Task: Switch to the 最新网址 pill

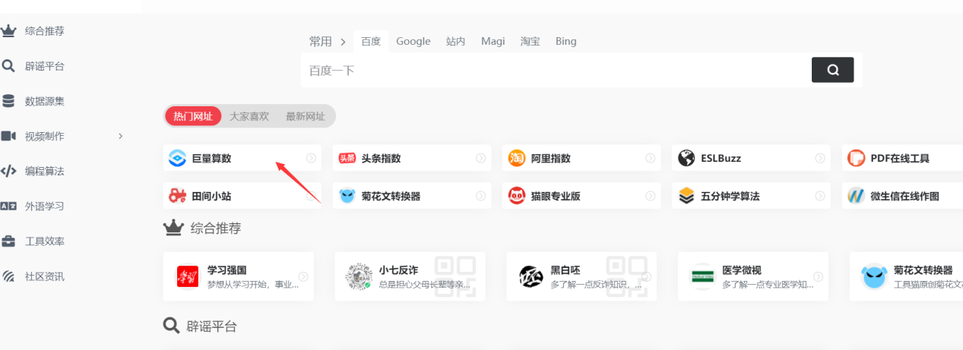Action: (306, 116)
